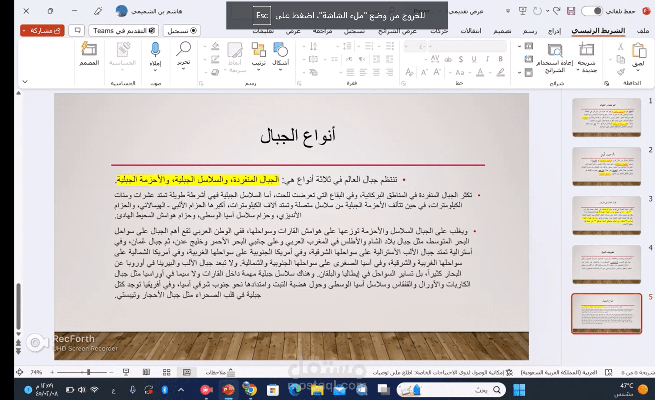The width and height of the screenshot is (655, 400).
Task: Click the Editing (تحرير) magnifier icon
Action: [184, 50]
